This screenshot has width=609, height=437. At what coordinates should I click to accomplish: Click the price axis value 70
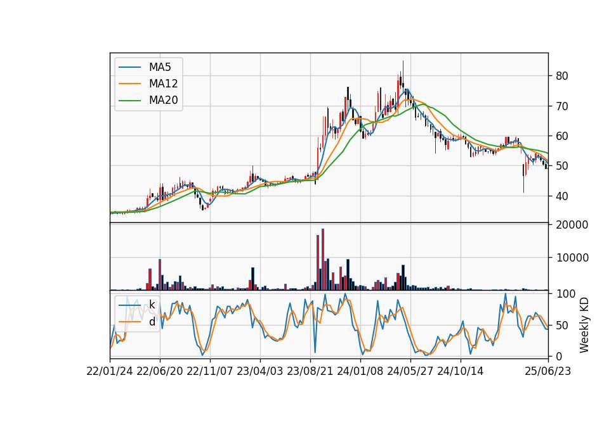562,106
